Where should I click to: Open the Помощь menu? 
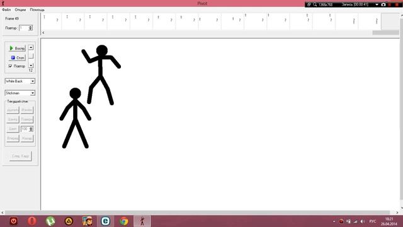37,9
